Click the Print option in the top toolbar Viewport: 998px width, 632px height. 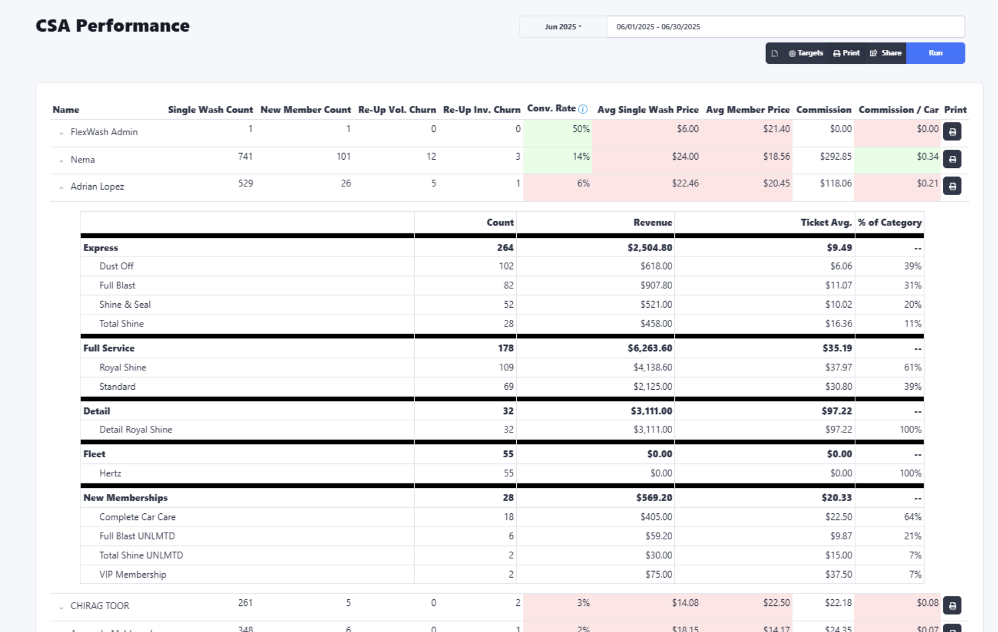click(x=846, y=53)
